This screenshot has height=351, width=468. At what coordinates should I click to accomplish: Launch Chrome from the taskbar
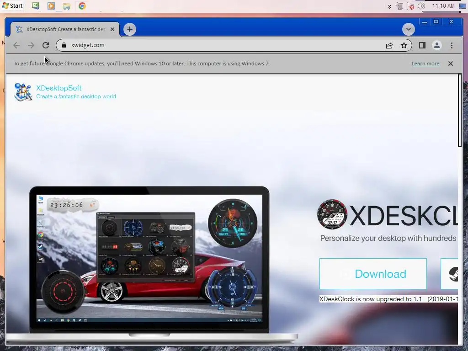[x=82, y=5]
